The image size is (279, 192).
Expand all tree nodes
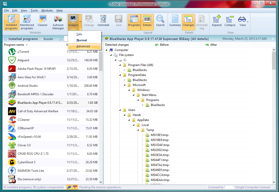click(217, 21)
